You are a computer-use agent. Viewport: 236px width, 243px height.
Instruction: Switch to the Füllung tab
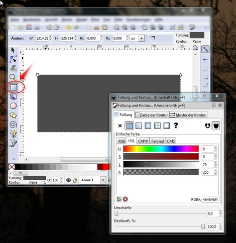click(124, 115)
